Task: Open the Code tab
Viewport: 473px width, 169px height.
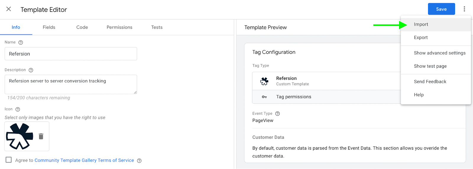Action: pos(82,27)
